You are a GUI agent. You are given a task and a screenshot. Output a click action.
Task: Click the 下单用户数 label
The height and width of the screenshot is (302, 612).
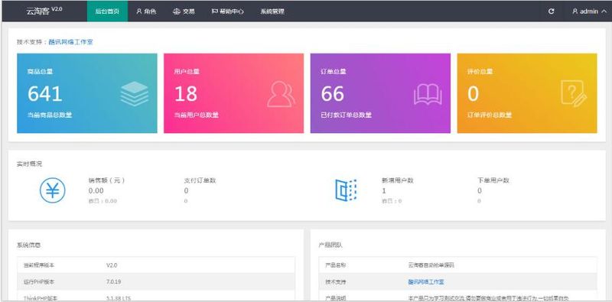pos(493,180)
